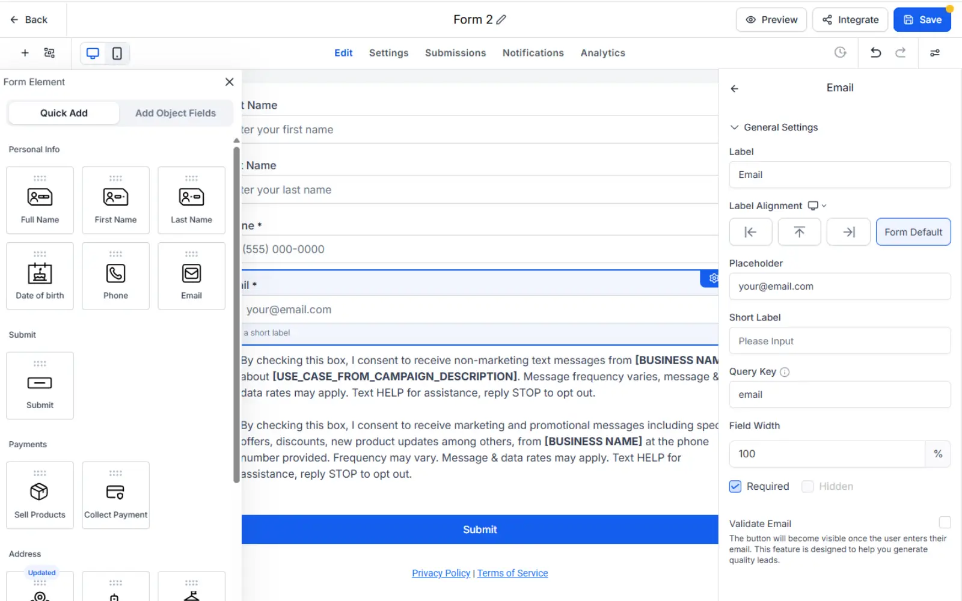
Task: Add the Full Name element
Action: 40,200
